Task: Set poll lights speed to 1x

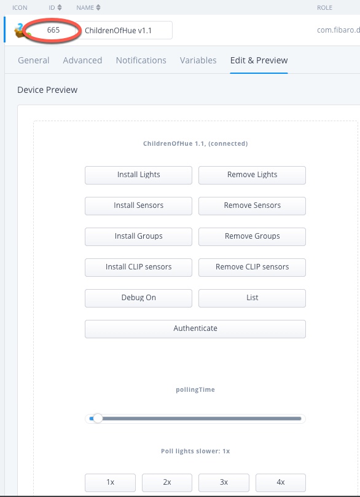Action: (110, 482)
